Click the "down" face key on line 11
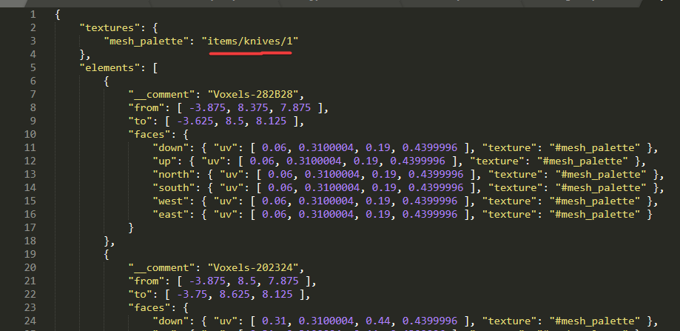680x331 pixels. point(171,148)
